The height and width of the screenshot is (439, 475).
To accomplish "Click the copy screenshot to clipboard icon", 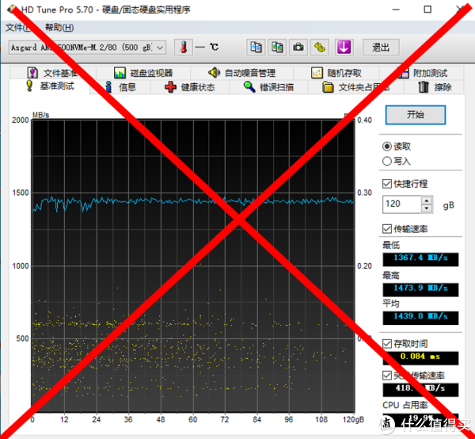I will click(277, 48).
